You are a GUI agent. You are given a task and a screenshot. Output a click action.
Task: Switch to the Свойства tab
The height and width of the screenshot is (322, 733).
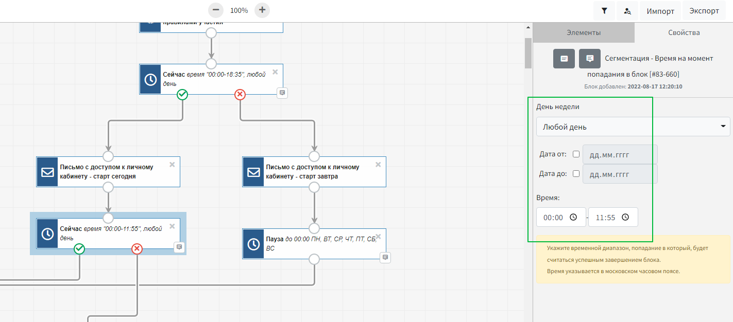[x=684, y=32]
